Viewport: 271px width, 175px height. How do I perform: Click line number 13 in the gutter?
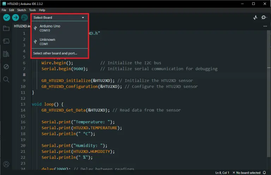pyautogui.click(x=23, y=104)
